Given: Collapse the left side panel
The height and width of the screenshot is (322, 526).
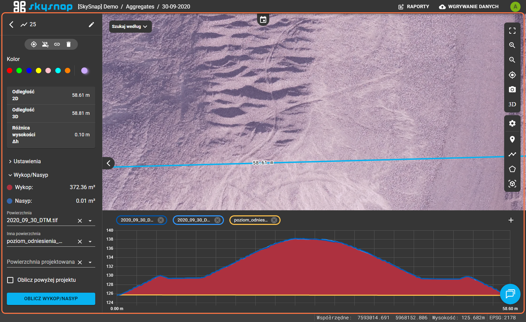Looking at the screenshot, I should [109, 163].
